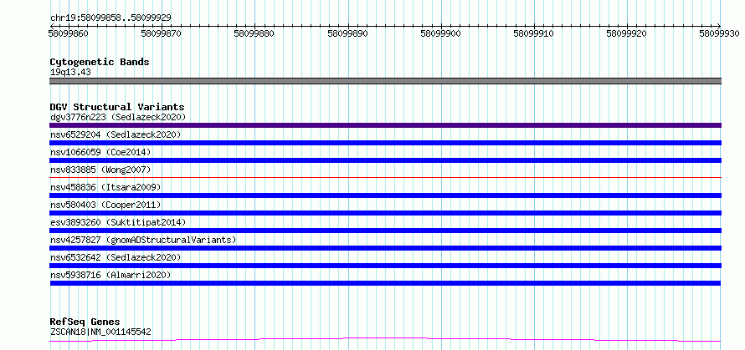Open variant nsv833885 (Wong2007) label
This screenshot has height=350, width=745.
[100, 170]
